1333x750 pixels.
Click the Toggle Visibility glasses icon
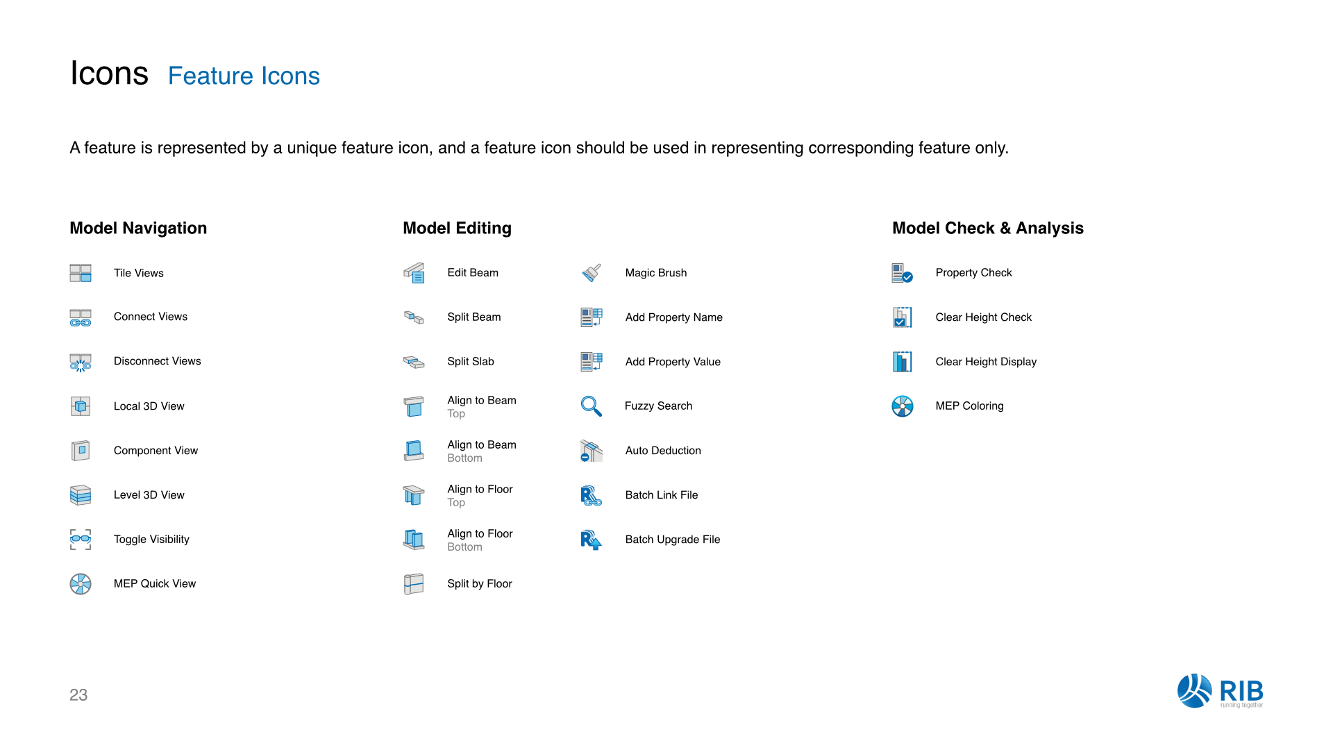coord(81,540)
